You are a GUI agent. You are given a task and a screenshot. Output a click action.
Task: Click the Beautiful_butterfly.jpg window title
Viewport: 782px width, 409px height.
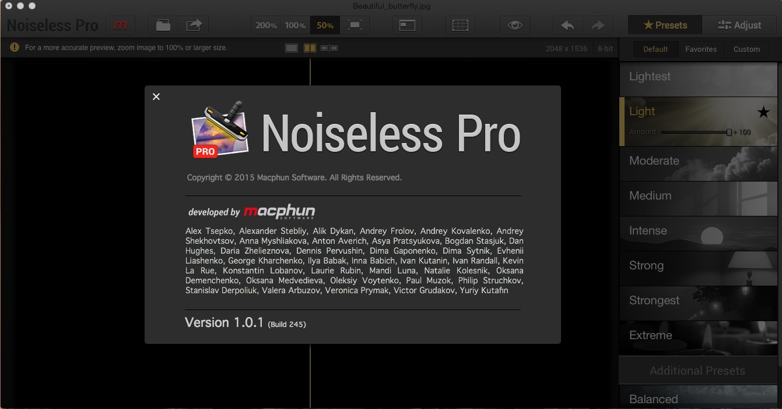coord(392,6)
